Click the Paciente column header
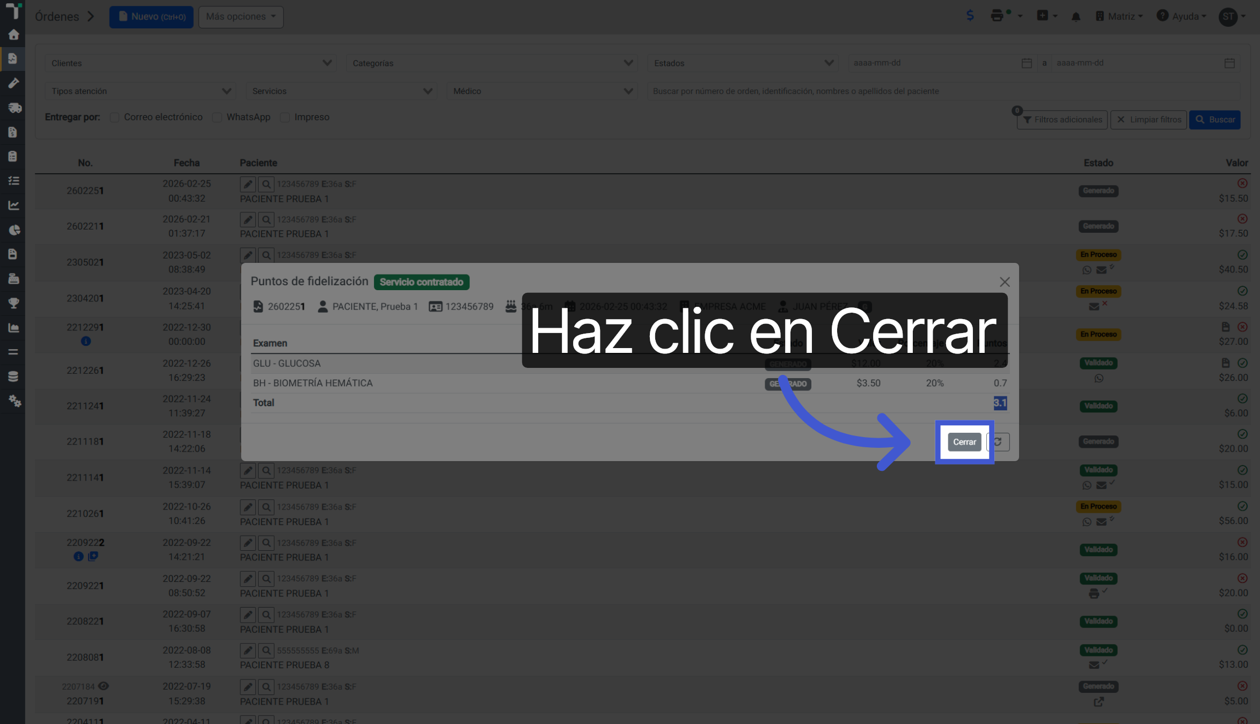The width and height of the screenshot is (1260, 724). click(x=259, y=163)
